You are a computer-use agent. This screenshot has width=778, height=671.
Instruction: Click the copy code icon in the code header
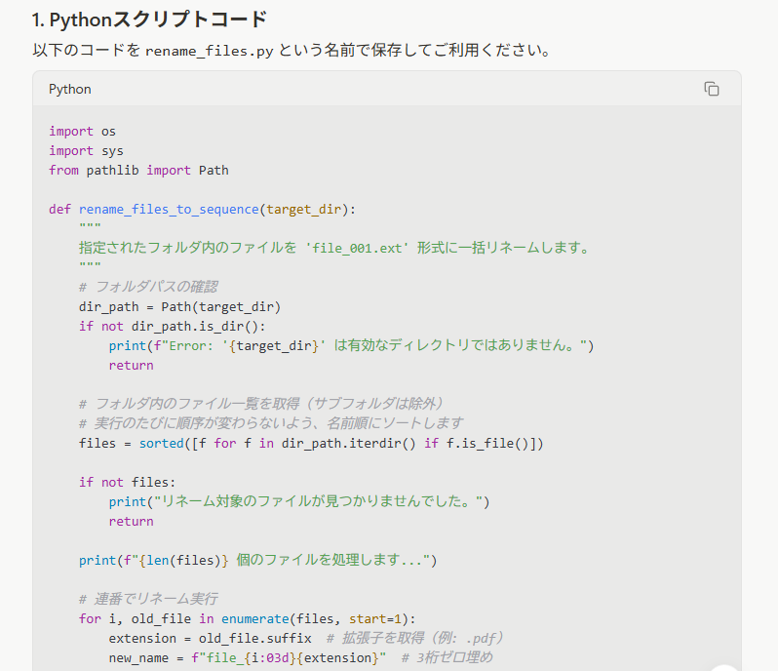(712, 89)
